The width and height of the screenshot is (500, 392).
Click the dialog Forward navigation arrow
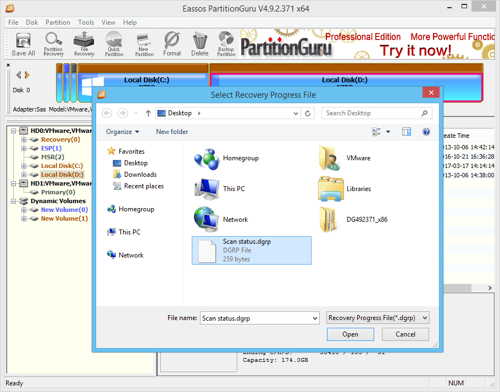123,113
